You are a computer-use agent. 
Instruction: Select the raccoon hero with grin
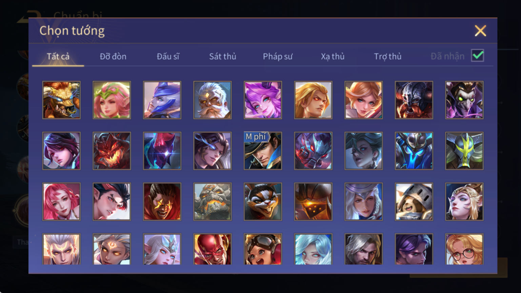pyautogui.click(x=263, y=202)
